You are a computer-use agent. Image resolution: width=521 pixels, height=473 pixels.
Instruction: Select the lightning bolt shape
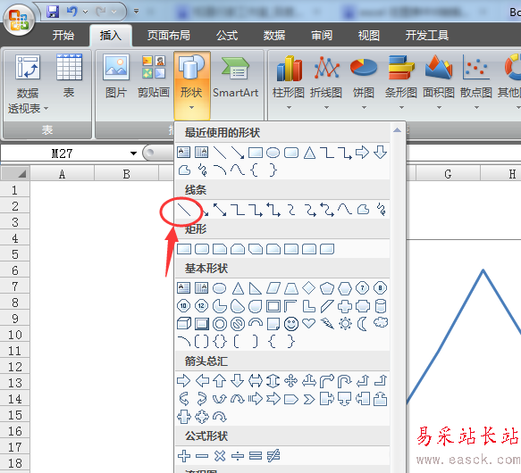pos(327,324)
